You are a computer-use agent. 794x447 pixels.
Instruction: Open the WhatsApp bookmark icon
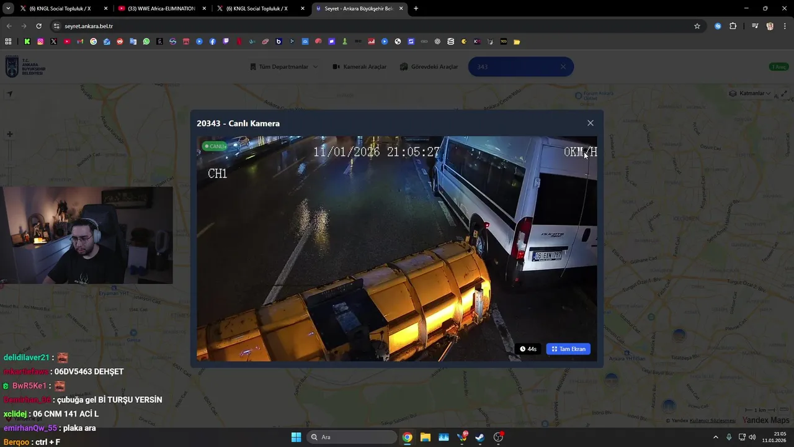146,42
